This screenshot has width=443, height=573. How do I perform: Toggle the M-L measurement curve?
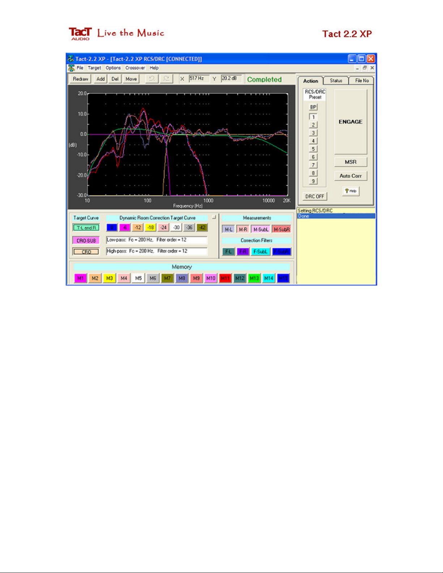[x=228, y=229]
